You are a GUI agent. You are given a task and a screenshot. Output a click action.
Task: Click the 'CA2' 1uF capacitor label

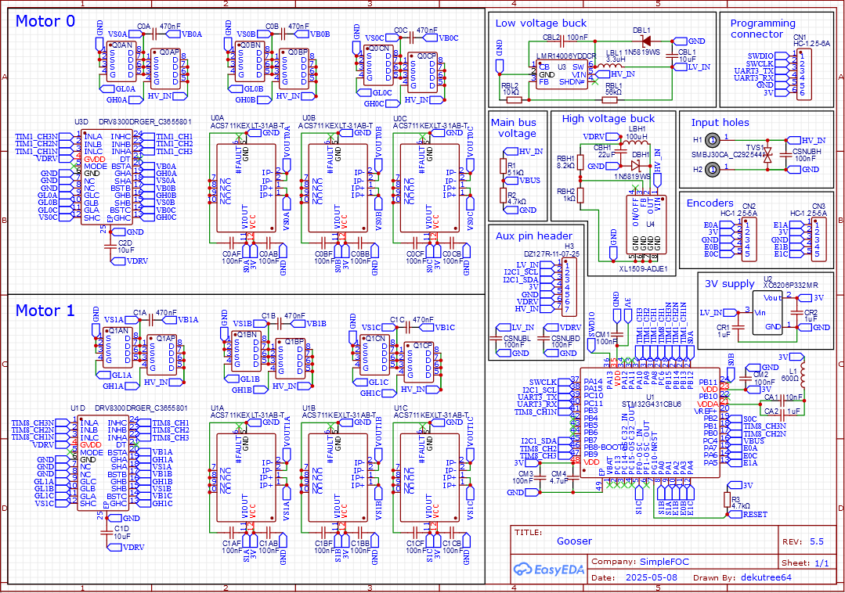(x=771, y=412)
